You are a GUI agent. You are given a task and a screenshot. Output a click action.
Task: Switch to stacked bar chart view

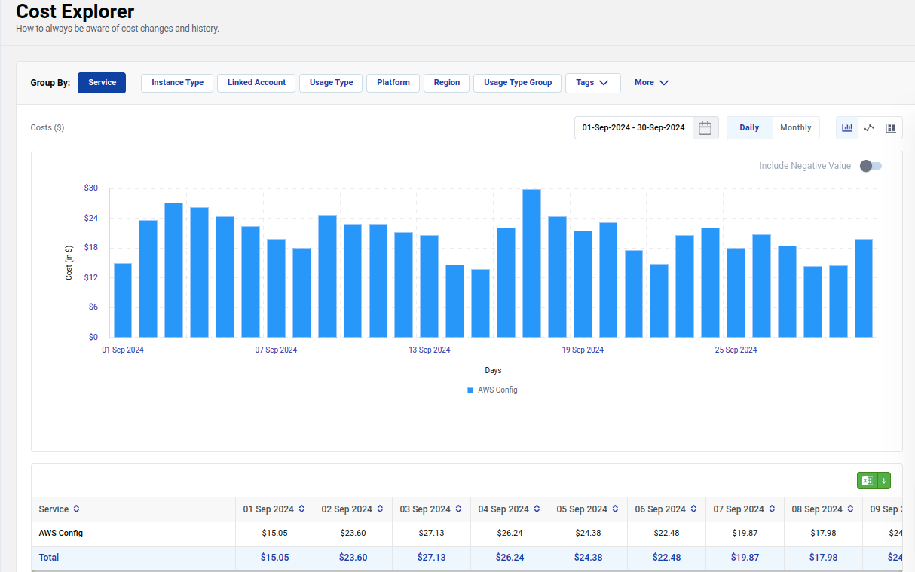pos(891,128)
